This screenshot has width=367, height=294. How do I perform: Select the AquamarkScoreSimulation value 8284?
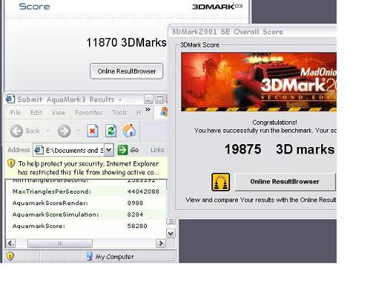tap(135, 214)
